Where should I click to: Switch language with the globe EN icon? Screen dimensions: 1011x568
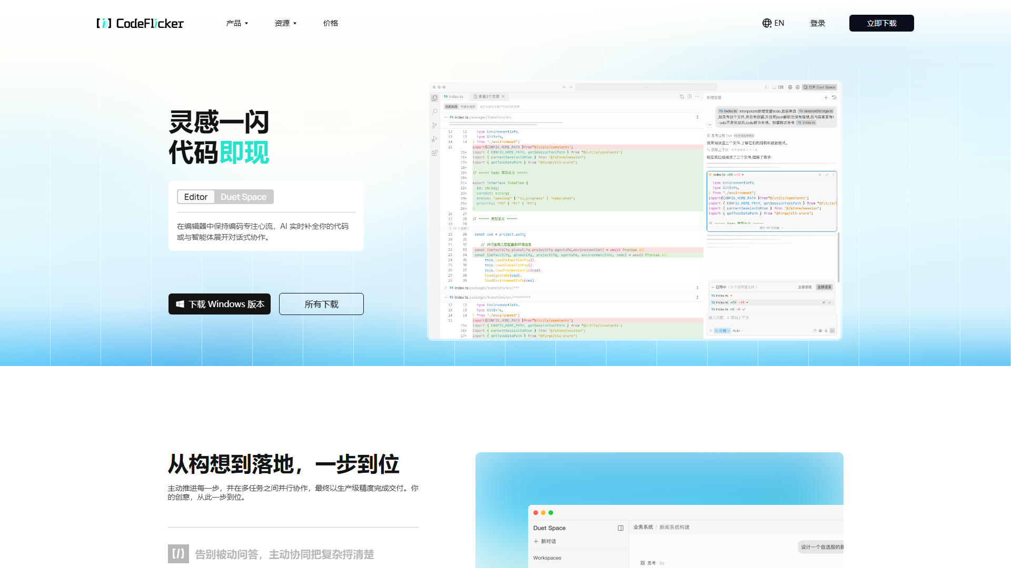(x=773, y=23)
